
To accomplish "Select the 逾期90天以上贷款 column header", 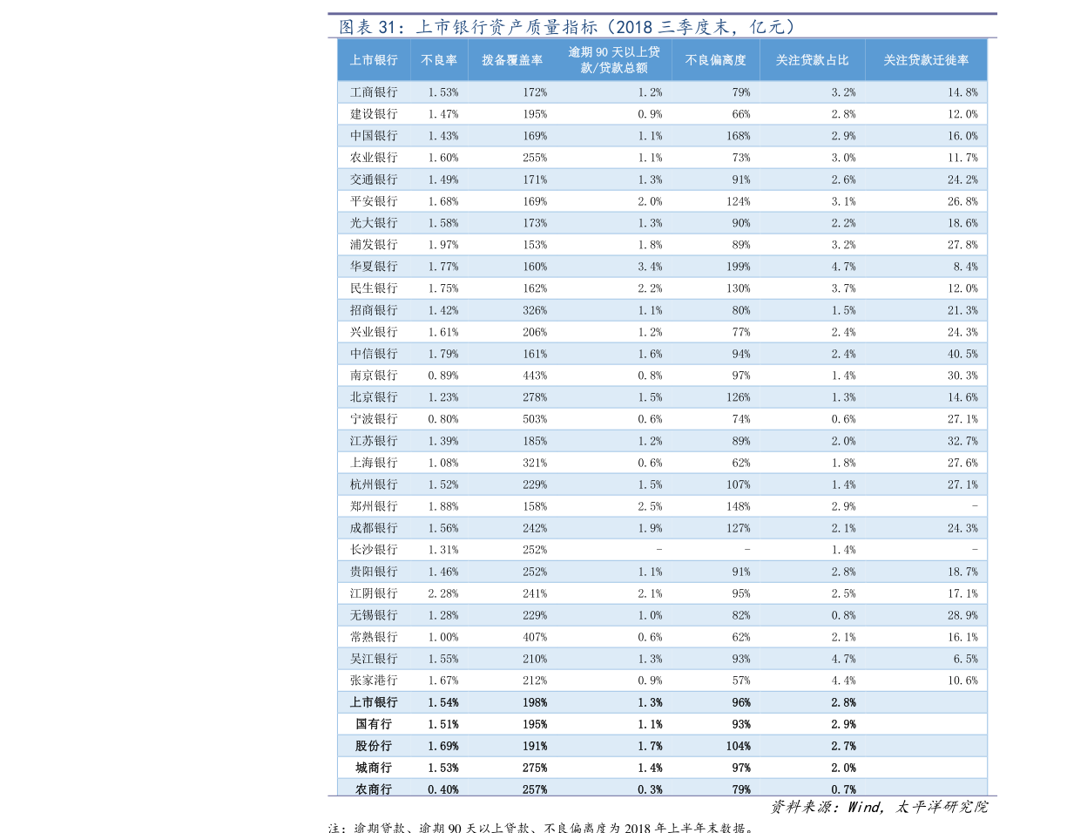I will (614, 60).
